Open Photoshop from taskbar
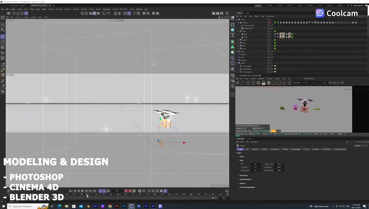This screenshot has width=369, height=209. (124, 206)
